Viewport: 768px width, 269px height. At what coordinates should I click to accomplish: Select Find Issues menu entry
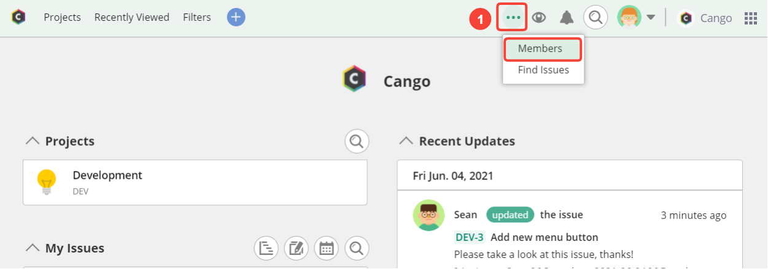point(543,70)
